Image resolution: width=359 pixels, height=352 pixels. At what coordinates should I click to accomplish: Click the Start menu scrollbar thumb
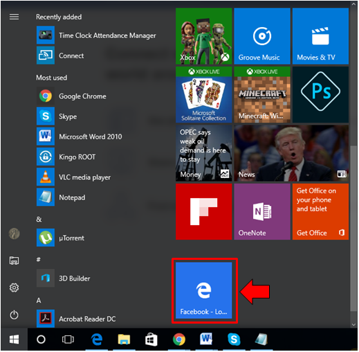point(353,229)
